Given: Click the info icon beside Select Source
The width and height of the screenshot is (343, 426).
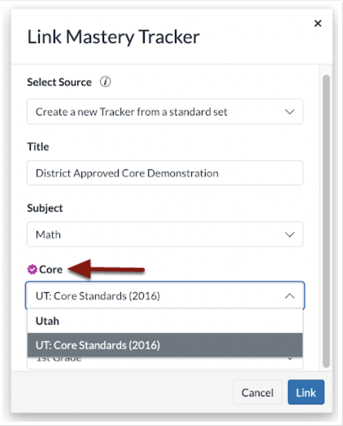Looking at the screenshot, I should point(105,82).
